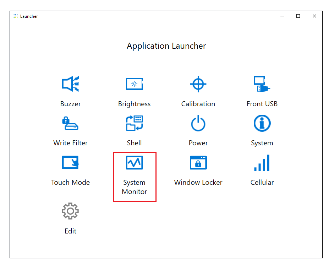This screenshot has height=269, width=334.
Task: Click the "Write Filter" text label
Action: [70, 143]
